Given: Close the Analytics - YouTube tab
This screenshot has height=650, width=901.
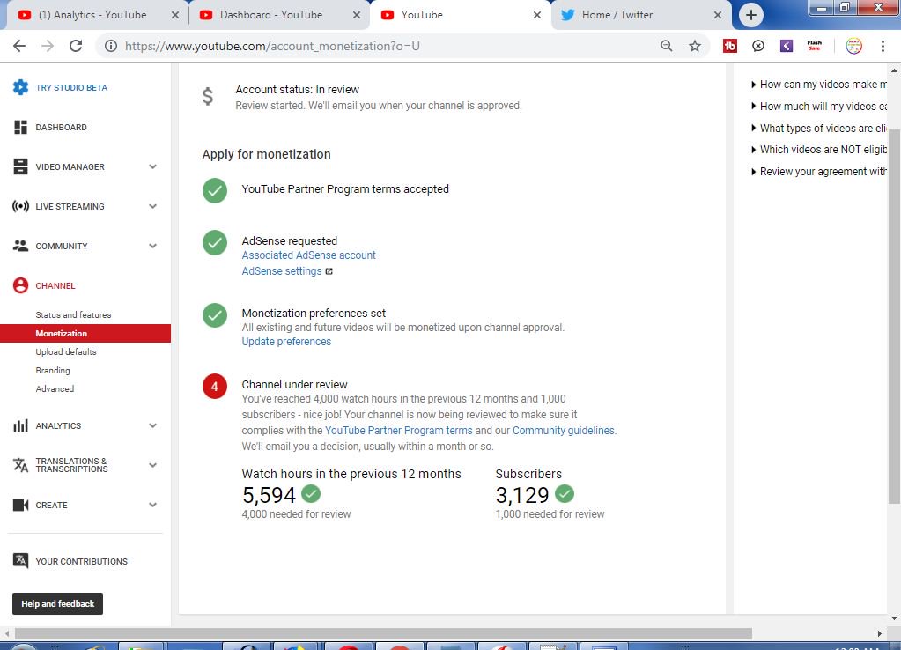Looking at the screenshot, I should tap(175, 15).
